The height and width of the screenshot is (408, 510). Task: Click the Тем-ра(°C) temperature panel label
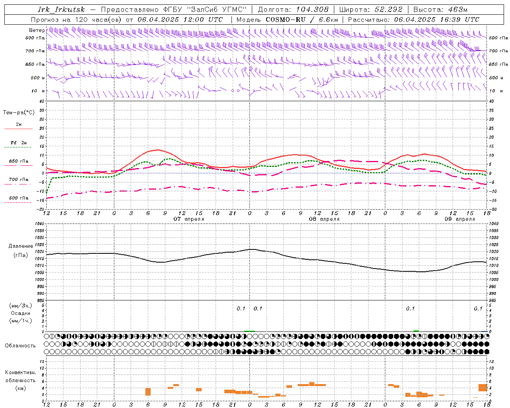click(19, 113)
